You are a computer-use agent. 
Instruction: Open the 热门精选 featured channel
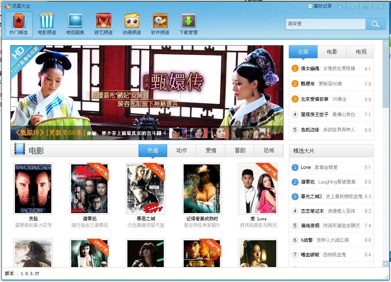click(19, 24)
